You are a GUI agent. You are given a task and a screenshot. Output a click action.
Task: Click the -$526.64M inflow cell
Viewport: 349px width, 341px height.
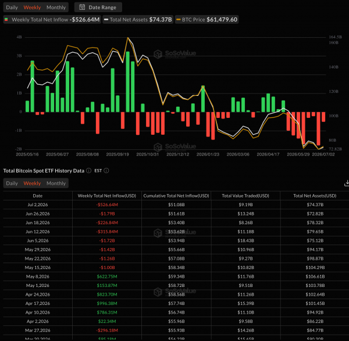107,204
